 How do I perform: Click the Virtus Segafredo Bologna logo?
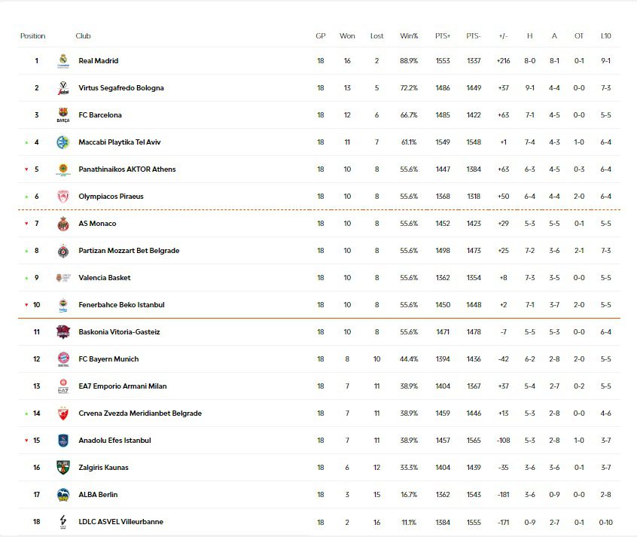click(x=63, y=88)
